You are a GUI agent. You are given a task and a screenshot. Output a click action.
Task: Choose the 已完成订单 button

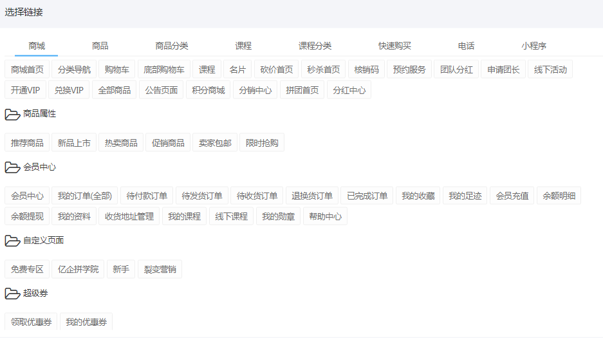(x=367, y=196)
